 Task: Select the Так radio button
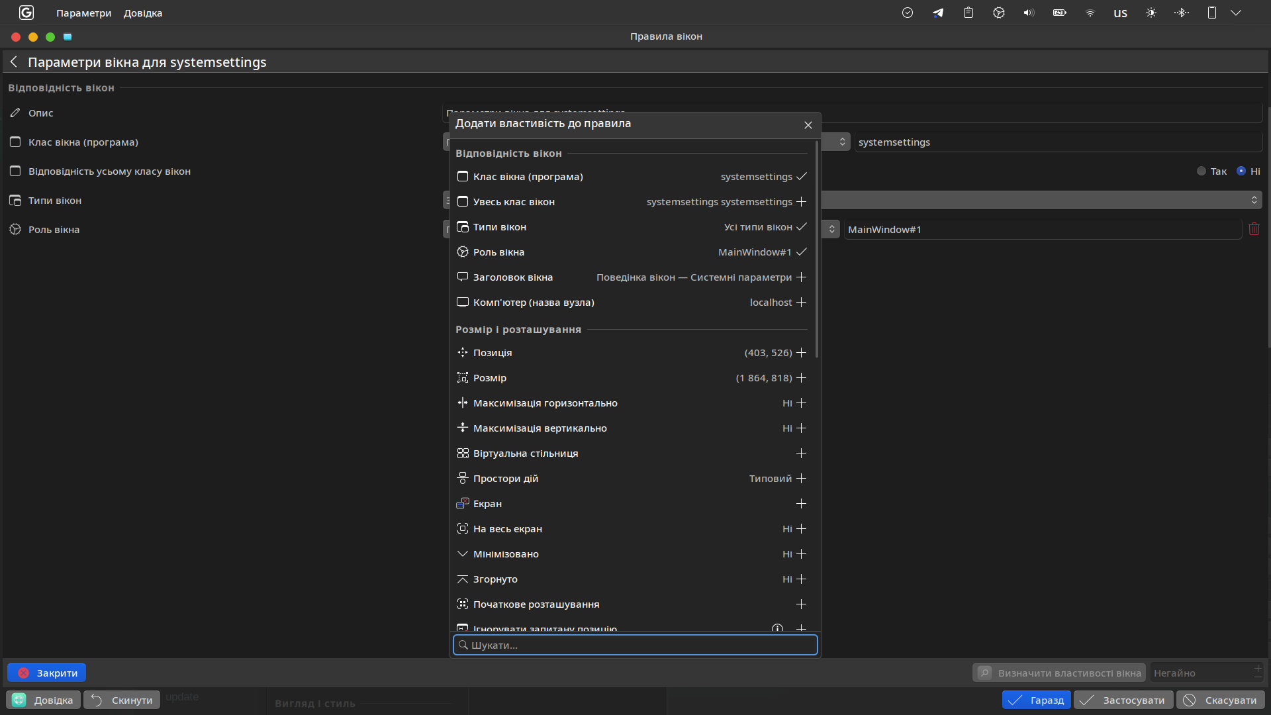1201,171
